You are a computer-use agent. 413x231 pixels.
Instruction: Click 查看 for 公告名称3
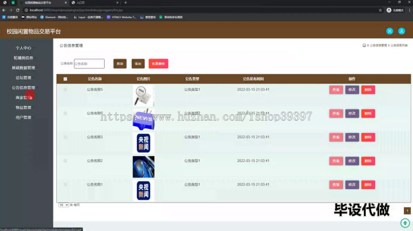(336, 137)
